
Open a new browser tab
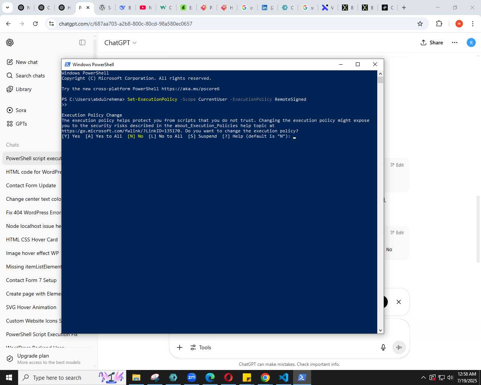pyautogui.click(x=404, y=8)
